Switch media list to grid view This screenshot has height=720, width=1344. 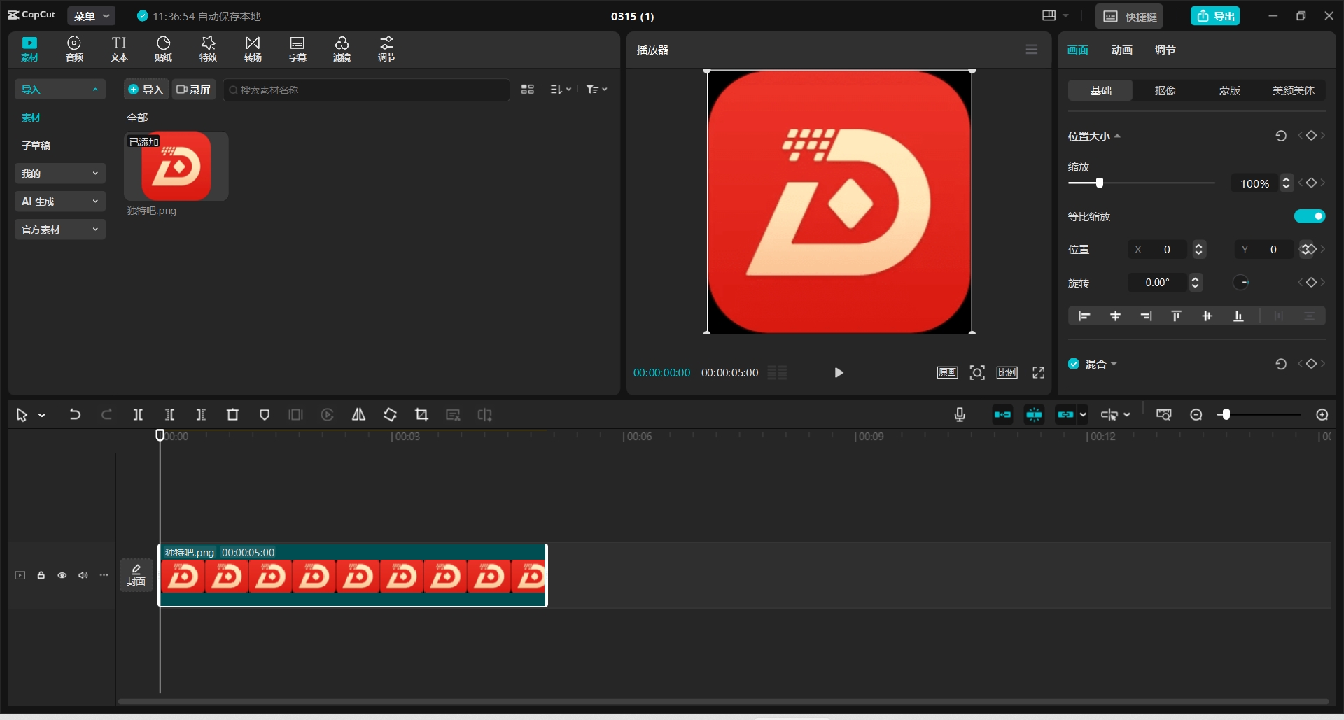(x=528, y=90)
